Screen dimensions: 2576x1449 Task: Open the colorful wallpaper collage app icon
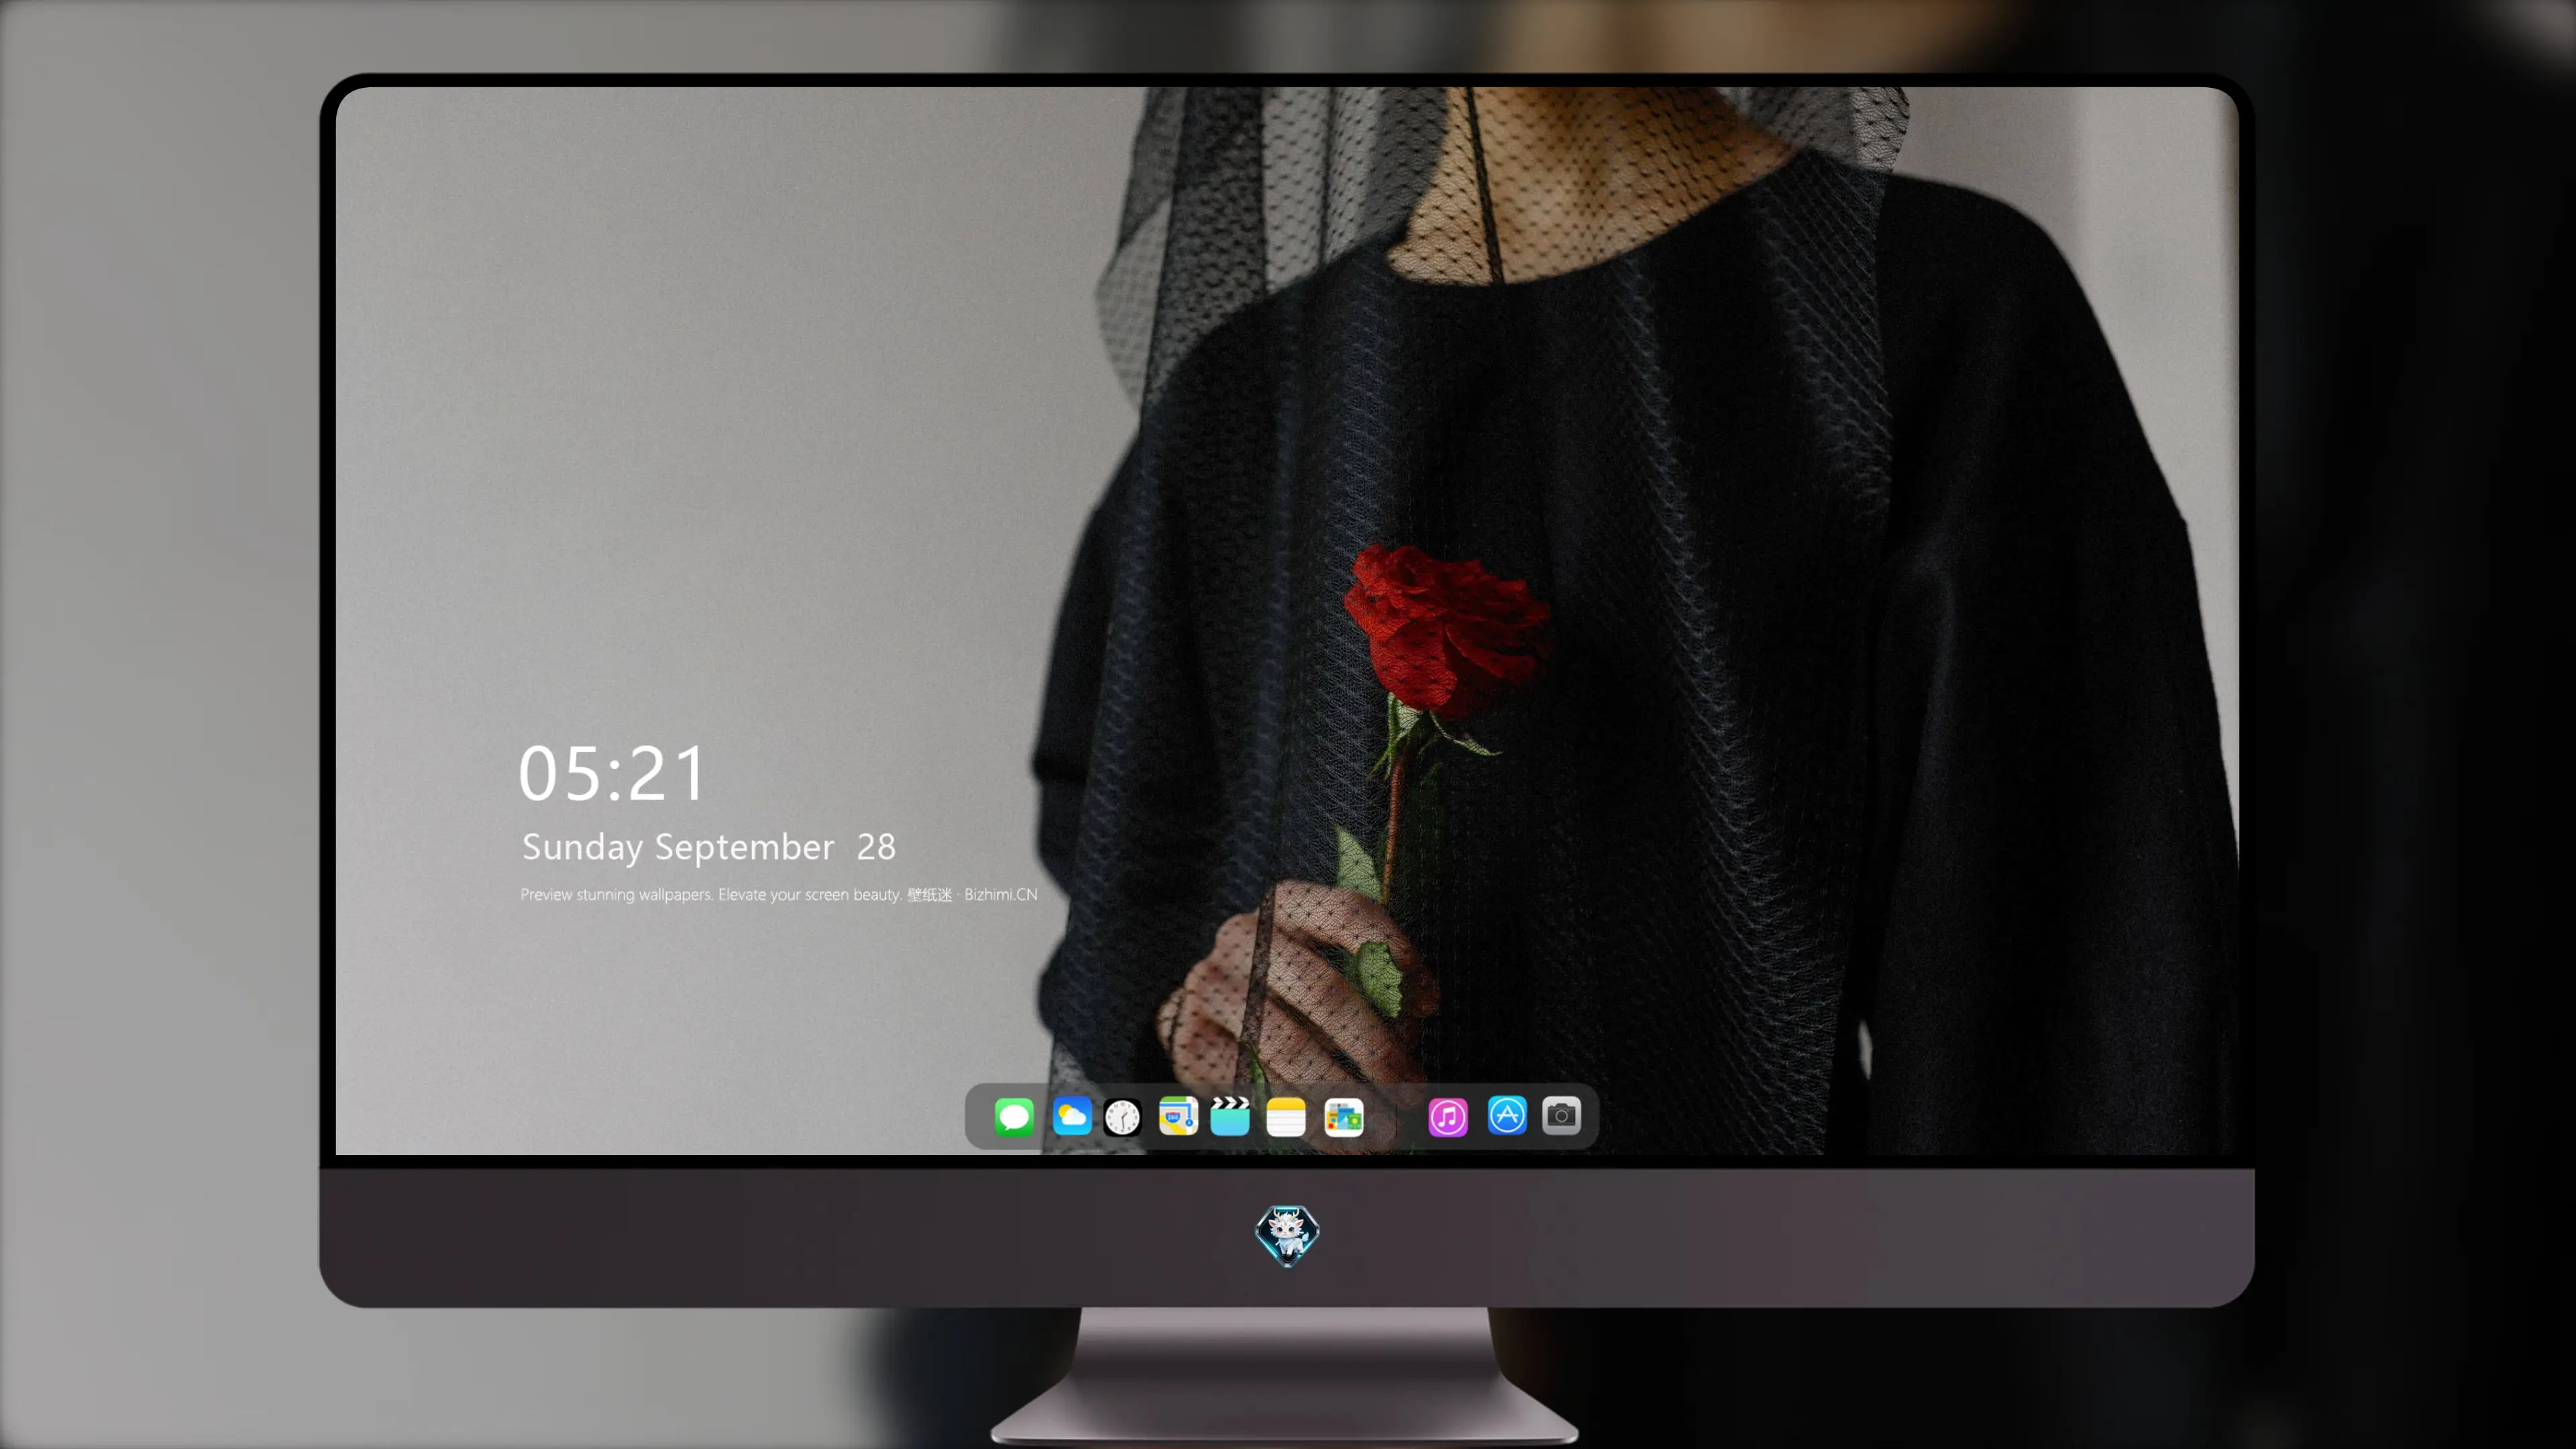click(x=1344, y=1117)
